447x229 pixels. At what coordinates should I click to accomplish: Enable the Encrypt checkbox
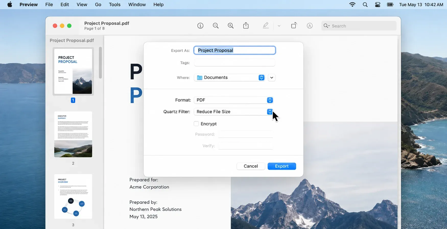(x=196, y=124)
